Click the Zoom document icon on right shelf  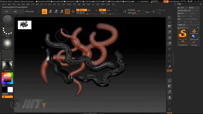pos(169,32)
